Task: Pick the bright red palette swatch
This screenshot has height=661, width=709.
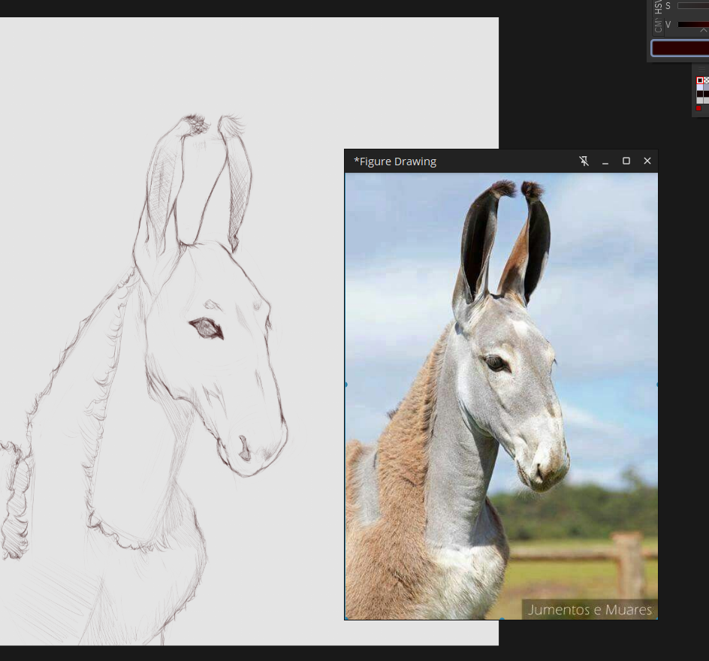Action: click(698, 108)
